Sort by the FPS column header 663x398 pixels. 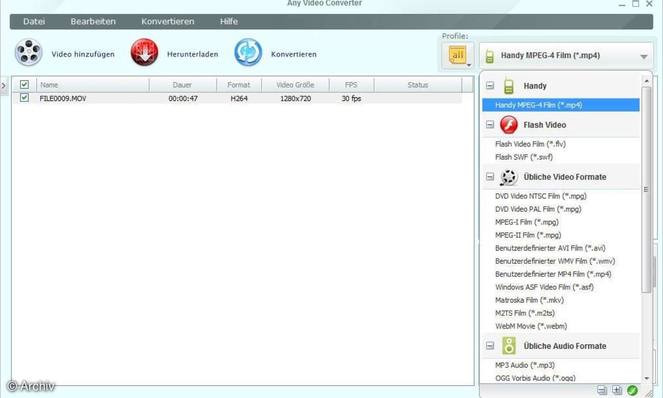click(351, 85)
